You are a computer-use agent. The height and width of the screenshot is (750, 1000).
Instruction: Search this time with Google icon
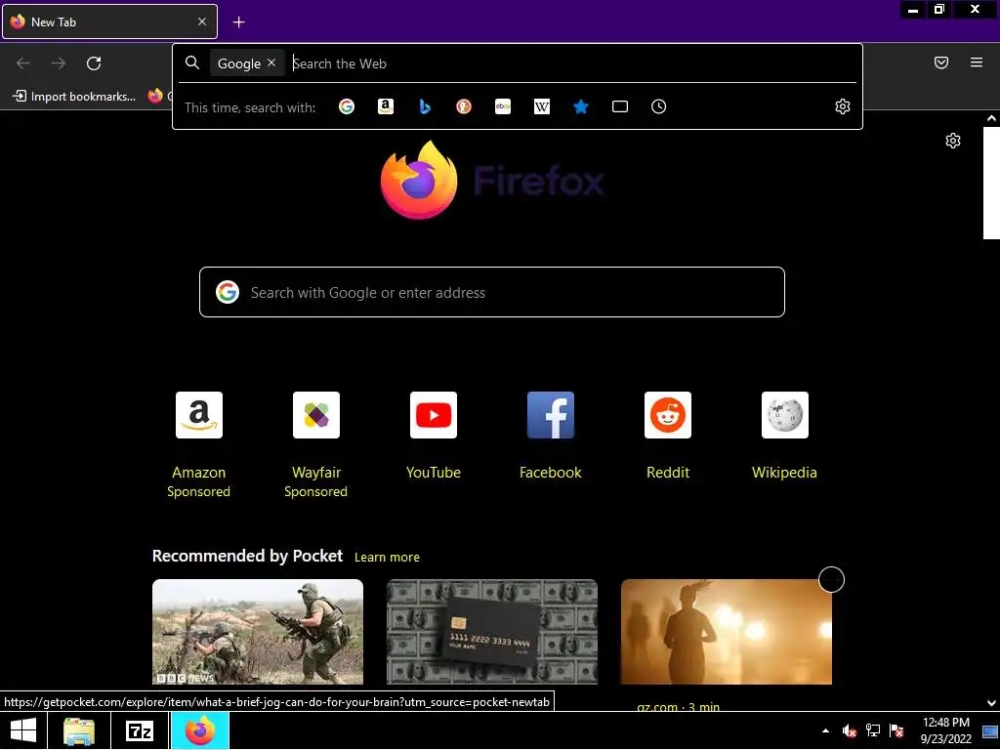(x=347, y=106)
